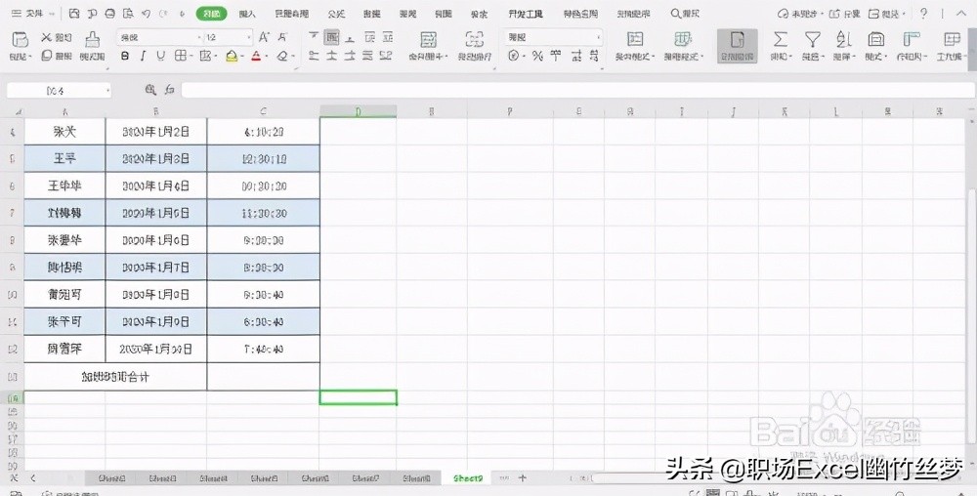
Task: Expand the name box dropdown arrow
Action: [x=108, y=91]
